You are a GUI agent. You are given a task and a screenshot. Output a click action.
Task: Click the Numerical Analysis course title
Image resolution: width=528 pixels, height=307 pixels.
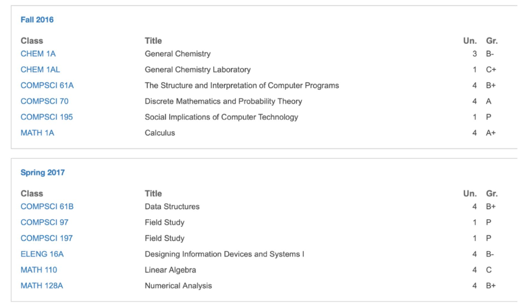pyautogui.click(x=178, y=286)
